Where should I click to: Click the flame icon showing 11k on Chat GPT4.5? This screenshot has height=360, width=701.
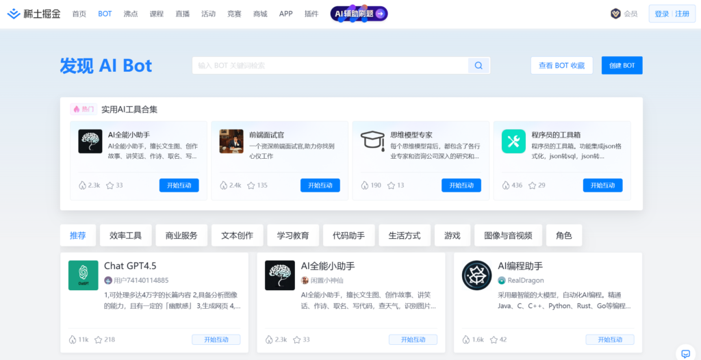(x=73, y=339)
